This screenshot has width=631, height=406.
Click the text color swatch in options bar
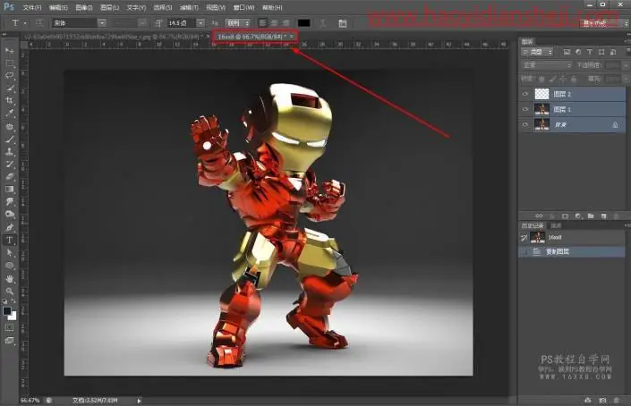click(x=303, y=23)
